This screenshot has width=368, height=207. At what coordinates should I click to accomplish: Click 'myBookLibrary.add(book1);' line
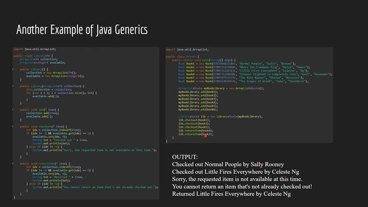(x=198, y=92)
